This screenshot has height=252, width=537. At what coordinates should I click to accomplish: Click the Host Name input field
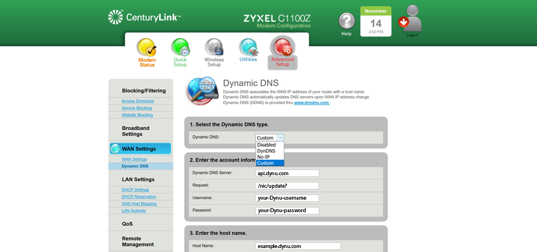tap(298, 246)
